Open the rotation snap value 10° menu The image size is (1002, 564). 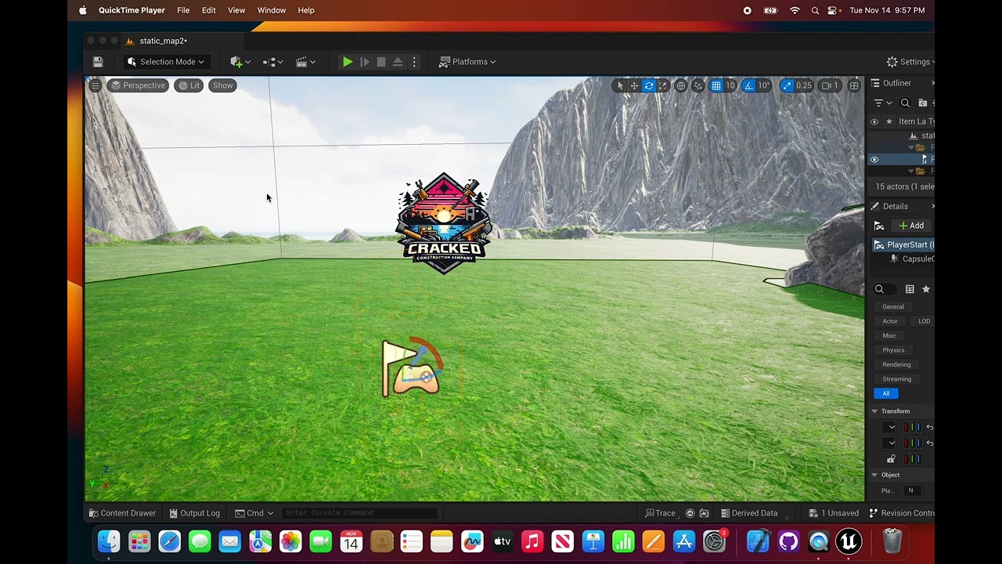[764, 85]
